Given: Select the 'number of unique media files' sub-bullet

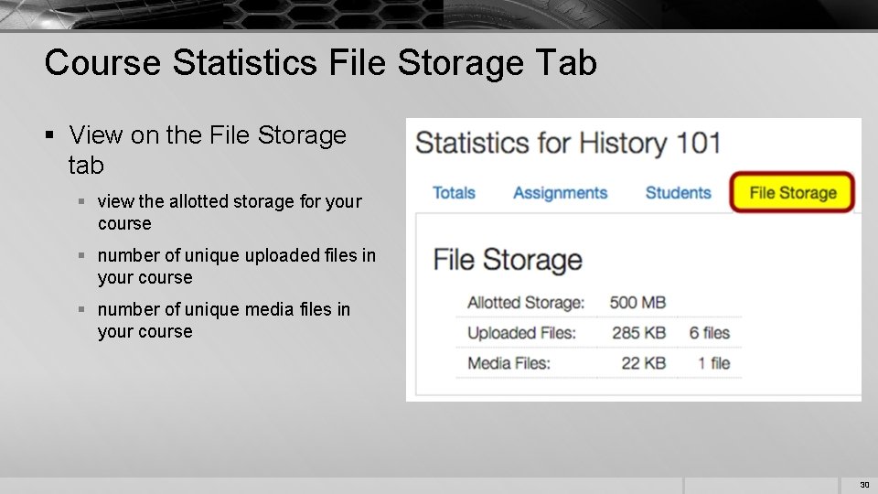Looking at the screenshot, I should pos(223,320).
